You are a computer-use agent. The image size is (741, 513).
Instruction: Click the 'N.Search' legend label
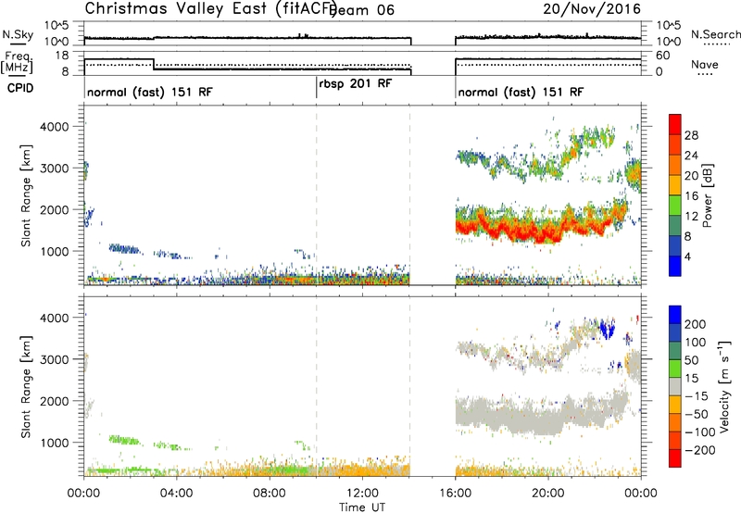715,34
